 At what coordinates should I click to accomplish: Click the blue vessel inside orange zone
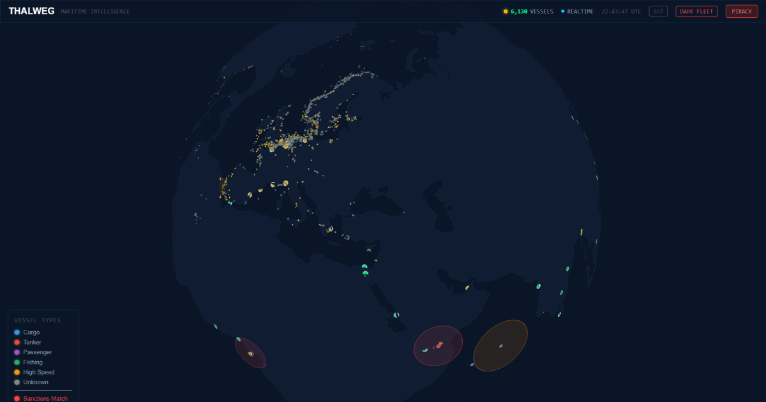click(501, 346)
